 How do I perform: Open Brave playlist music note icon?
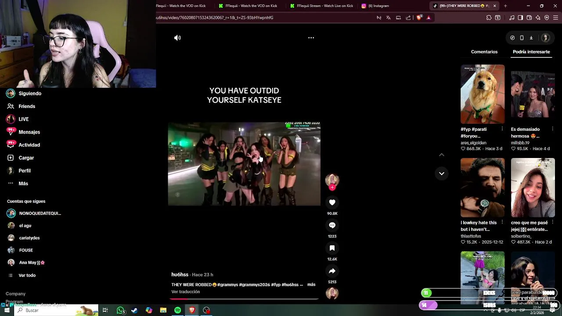pyautogui.click(x=512, y=18)
